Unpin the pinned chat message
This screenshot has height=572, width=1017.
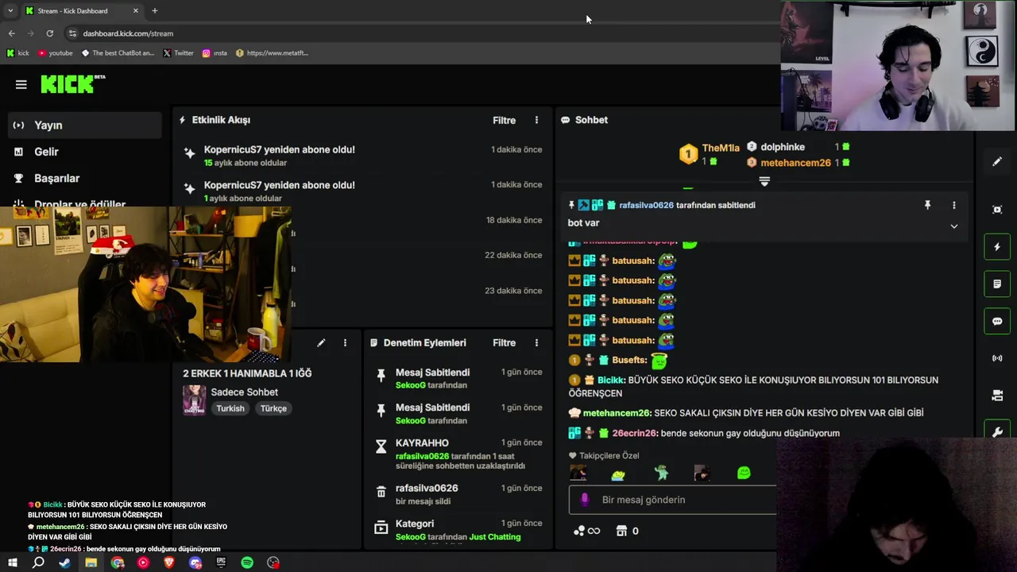(927, 205)
